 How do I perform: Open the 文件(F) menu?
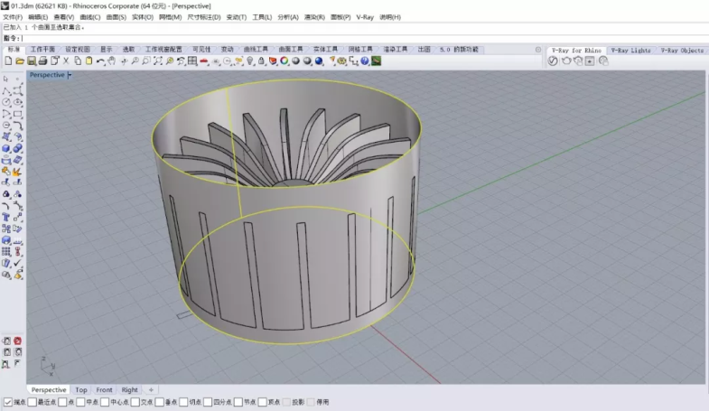point(13,17)
